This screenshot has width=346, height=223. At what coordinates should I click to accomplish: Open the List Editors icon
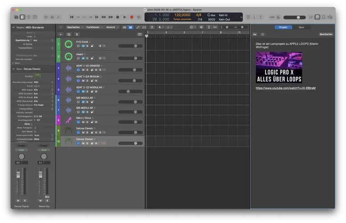point(311,17)
